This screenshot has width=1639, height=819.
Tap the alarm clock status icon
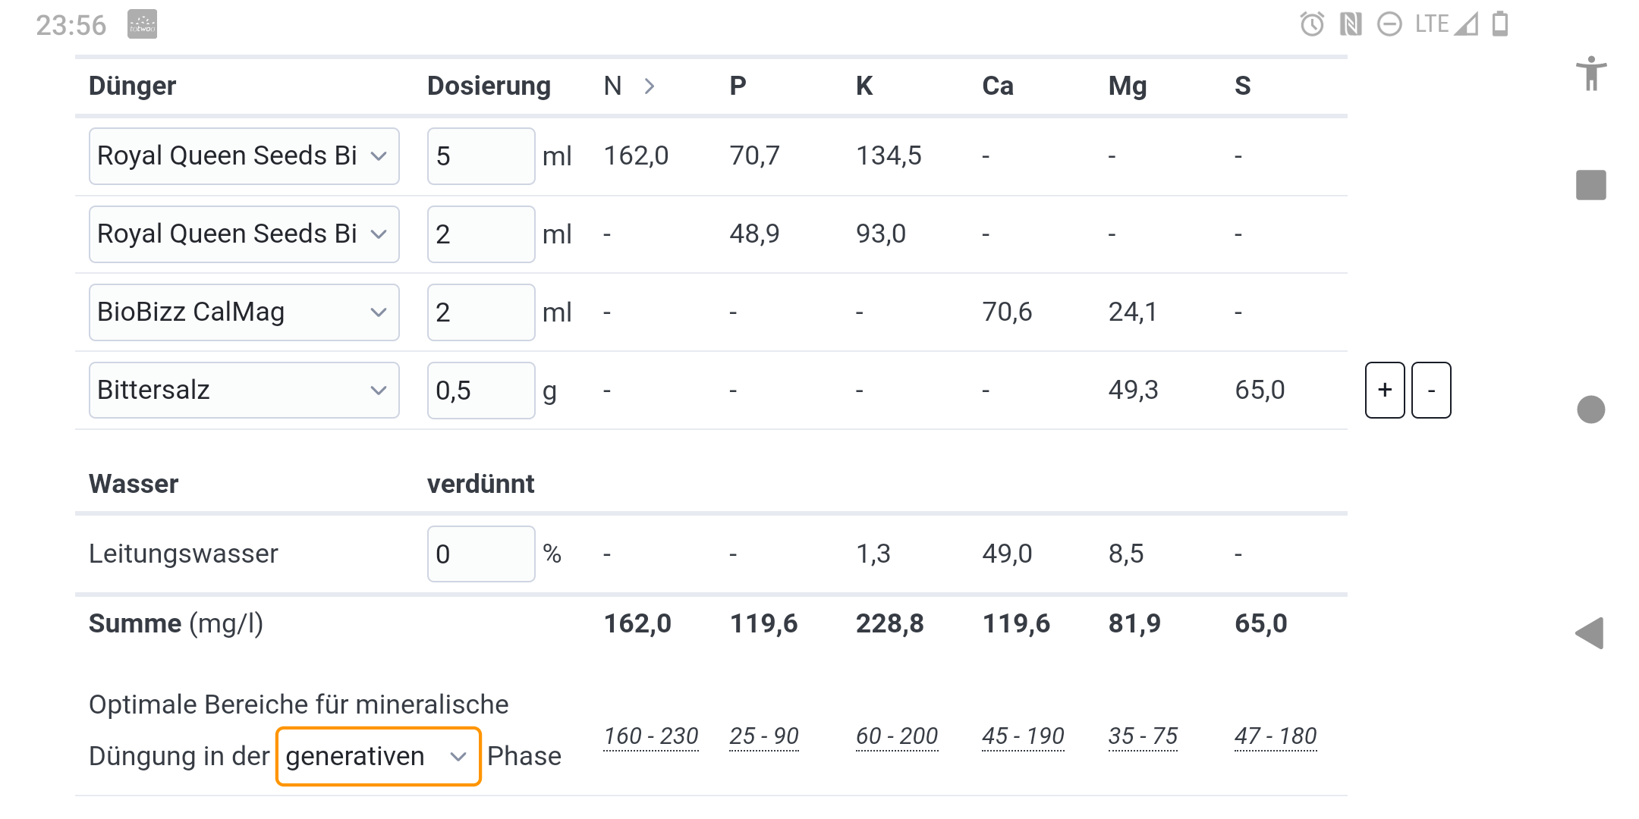[1312, 24]
